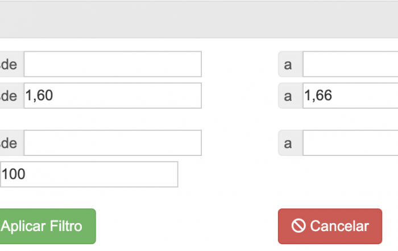The image size is (398, 251).
Task: Focus the lowest empty 'a' input field
Action: (x=351, y=143)
